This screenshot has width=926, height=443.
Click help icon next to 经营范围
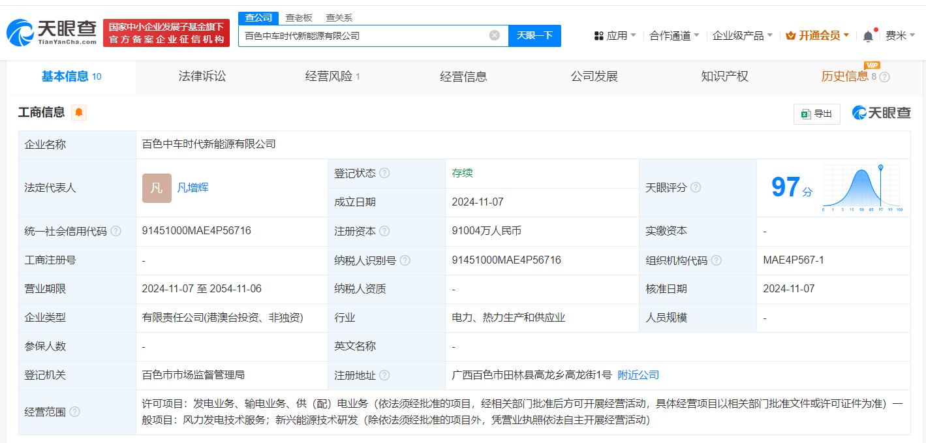point(75,412)
